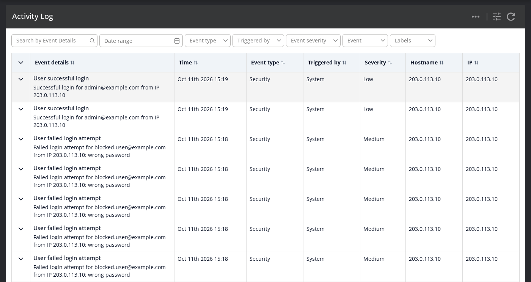Sort the log by Severity

coord(390,63)
